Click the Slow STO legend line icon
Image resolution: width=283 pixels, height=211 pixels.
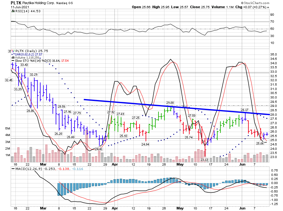13,61
